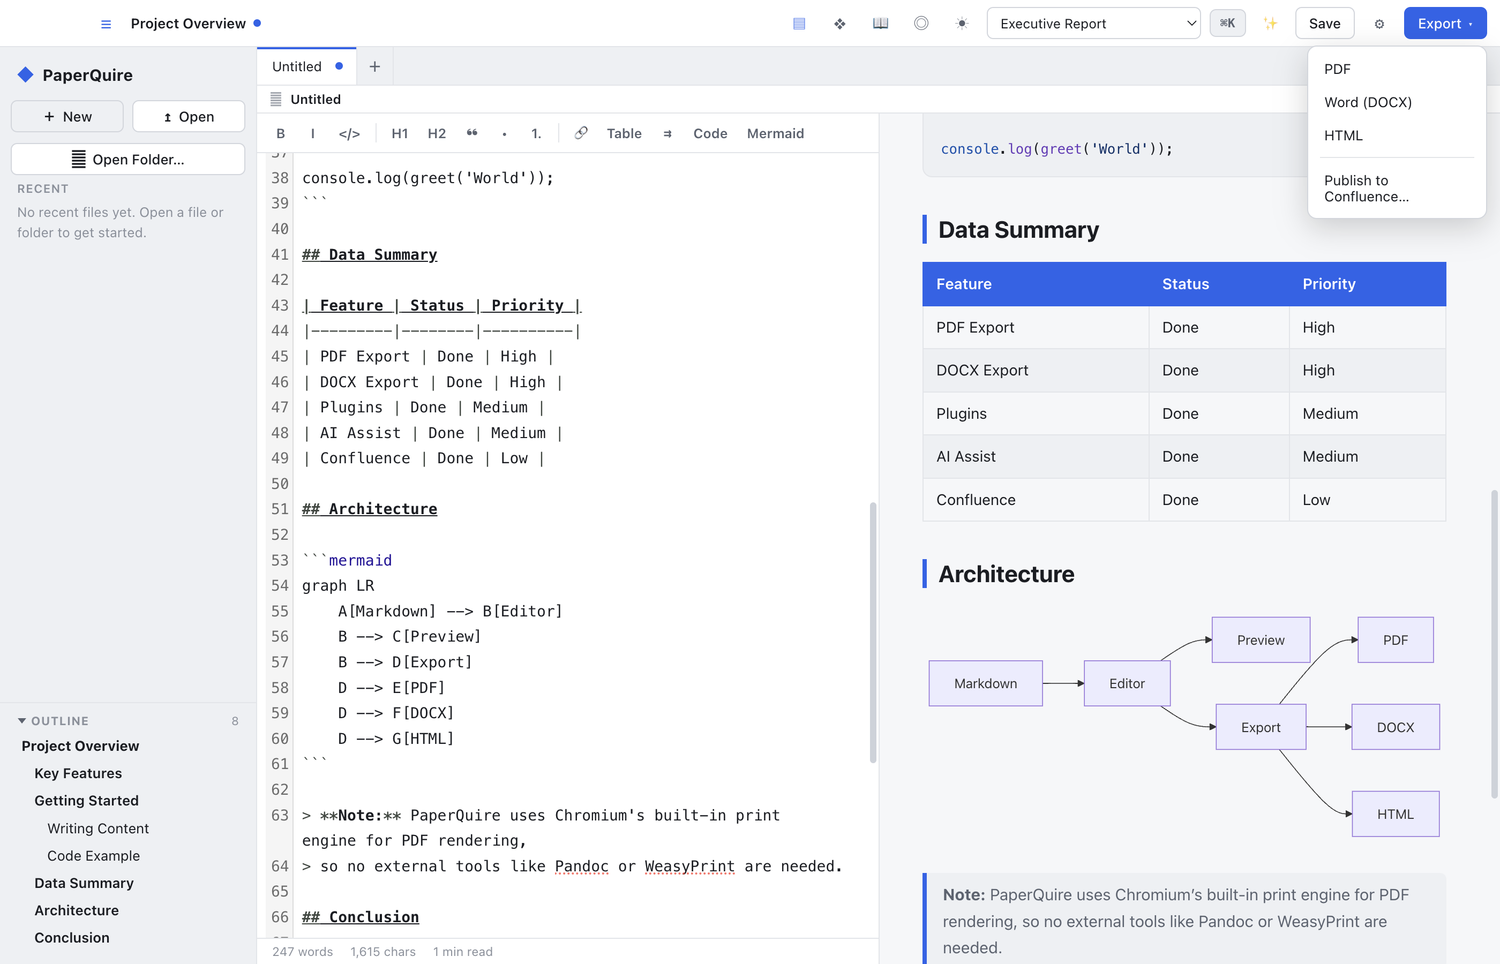The image size is (1500, 964).
Task: Jump to Getting Started in the outline
Action: coord(86,800)
